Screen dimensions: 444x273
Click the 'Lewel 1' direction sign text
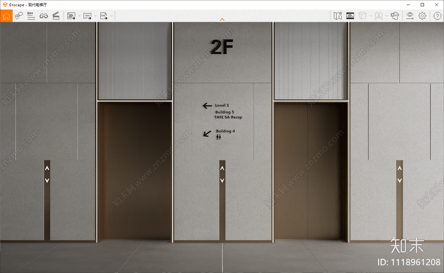(222, 105)
